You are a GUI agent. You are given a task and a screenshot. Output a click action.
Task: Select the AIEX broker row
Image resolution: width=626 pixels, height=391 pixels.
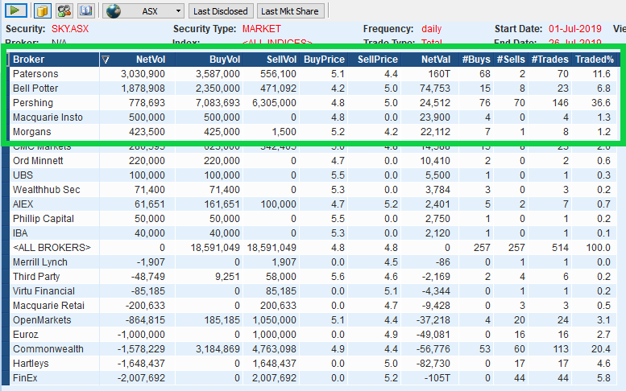click(313, 204)
